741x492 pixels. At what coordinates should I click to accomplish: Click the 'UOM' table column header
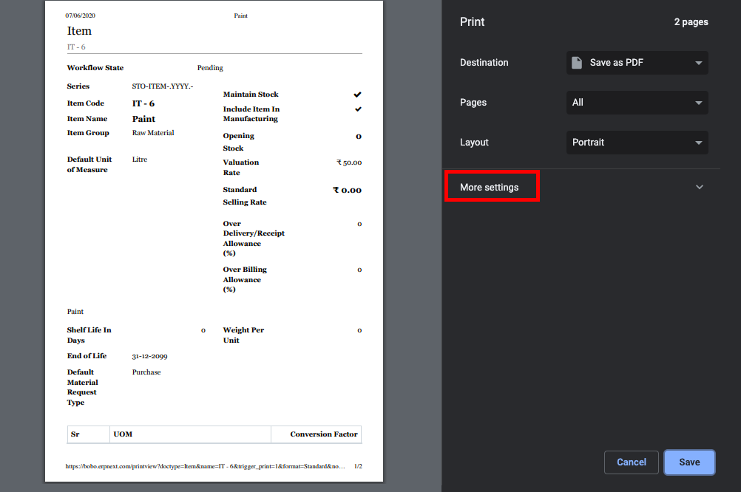(123, 434)
